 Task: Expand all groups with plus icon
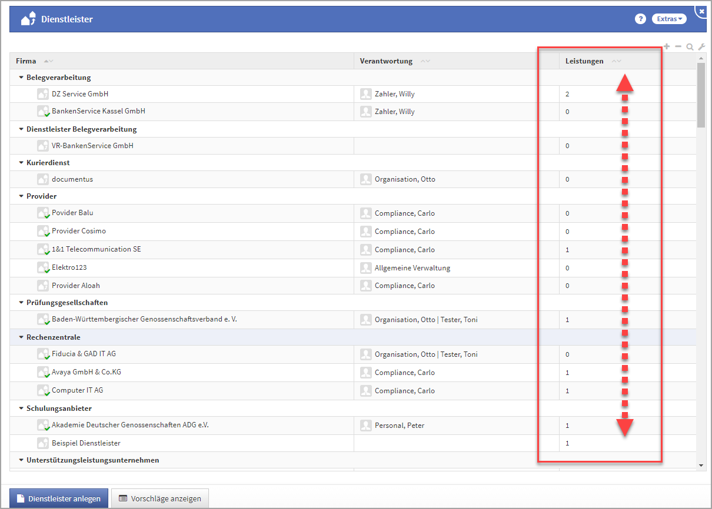(x=667, y=46)
